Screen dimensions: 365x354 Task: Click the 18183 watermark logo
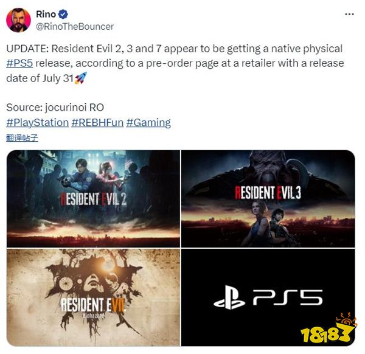coord(328,328)
